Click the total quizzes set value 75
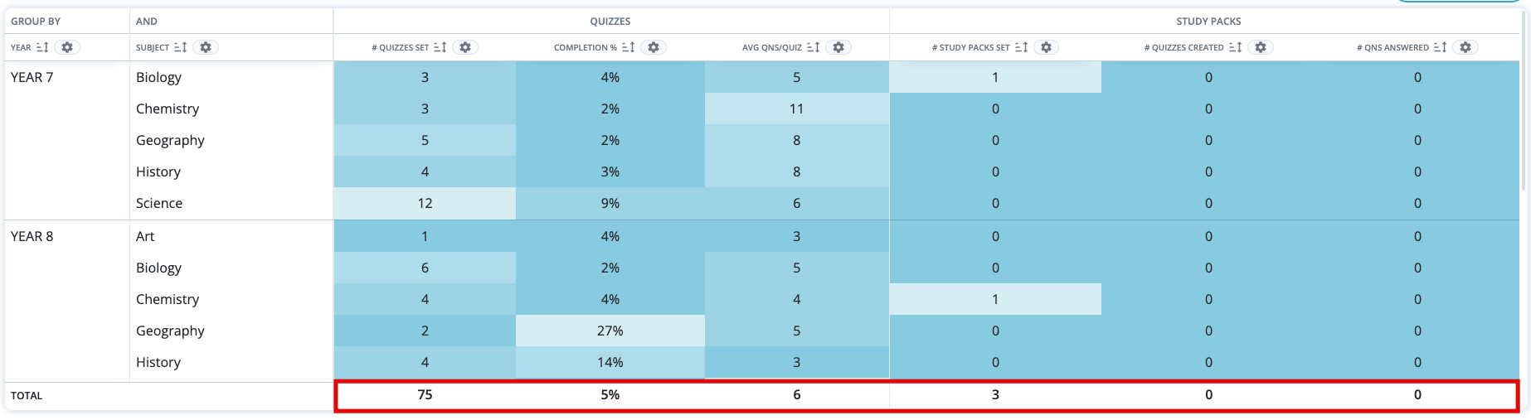 click(425, 395)
